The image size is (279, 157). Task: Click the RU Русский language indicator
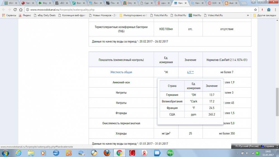pos(247,146)
